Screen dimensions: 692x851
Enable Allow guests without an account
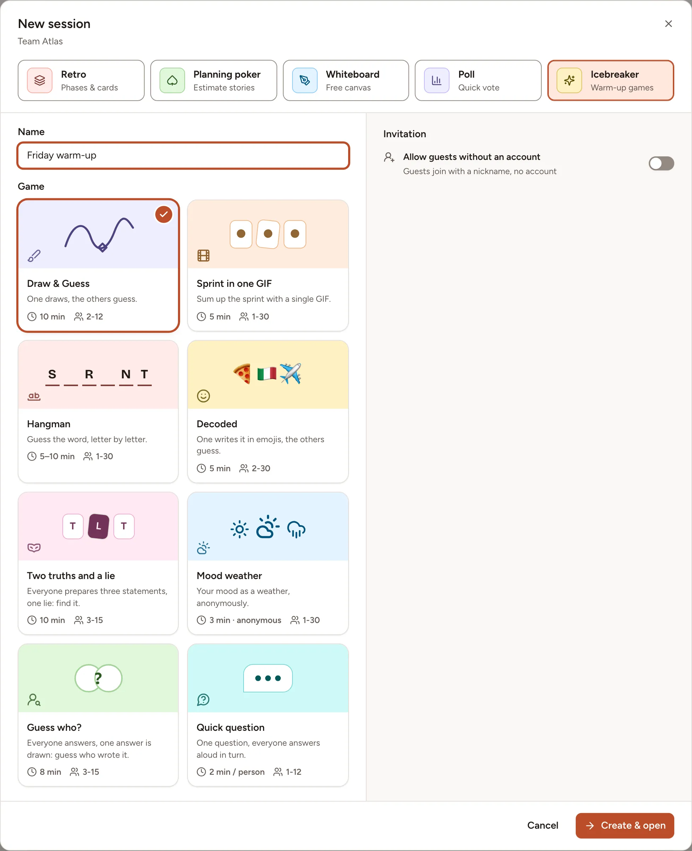pos(661,163)
